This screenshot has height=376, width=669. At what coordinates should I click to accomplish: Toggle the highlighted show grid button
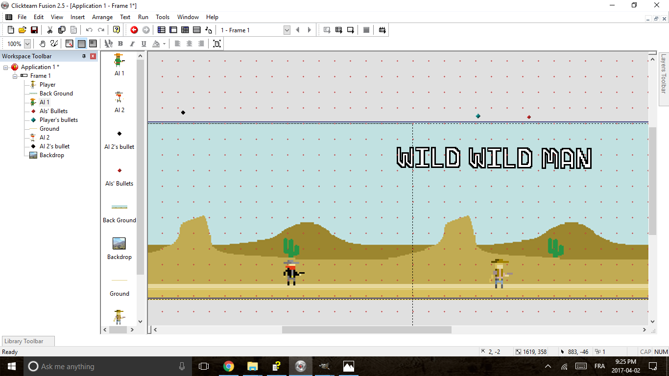[81, 44]
